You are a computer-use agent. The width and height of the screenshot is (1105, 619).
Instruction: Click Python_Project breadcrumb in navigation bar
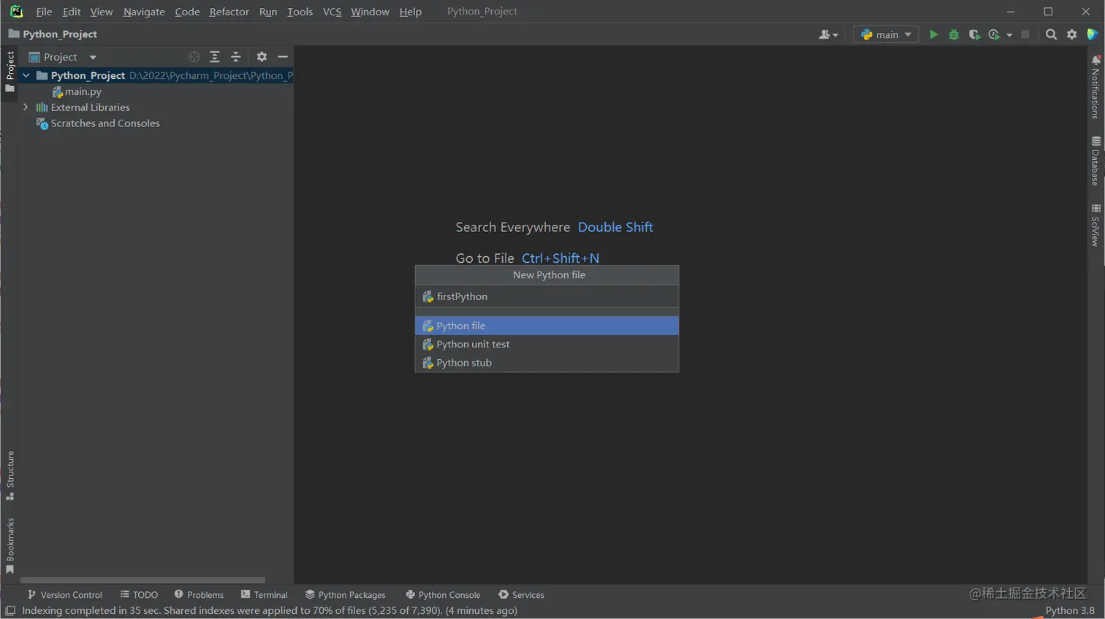[53, 34]
